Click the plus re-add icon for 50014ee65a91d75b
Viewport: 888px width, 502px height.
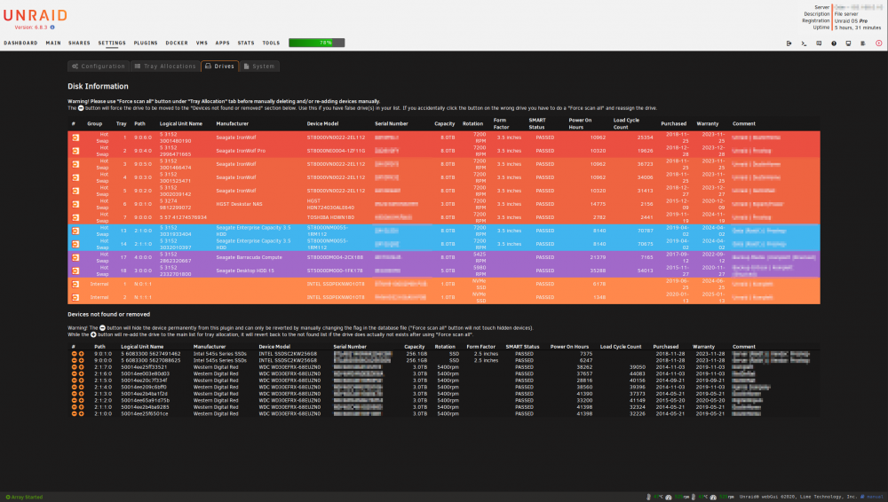(x=81, y=401)
